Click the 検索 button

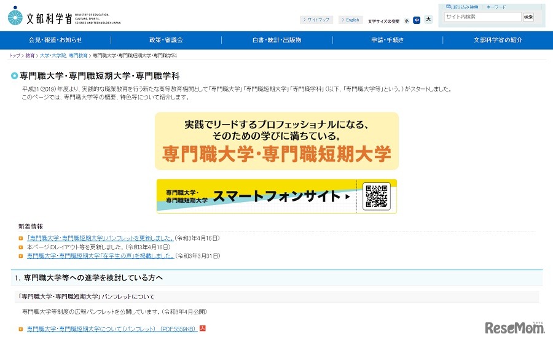(528, 17)
